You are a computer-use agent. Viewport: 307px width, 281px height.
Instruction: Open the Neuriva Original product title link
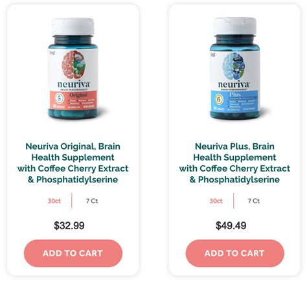click(73, 163)
